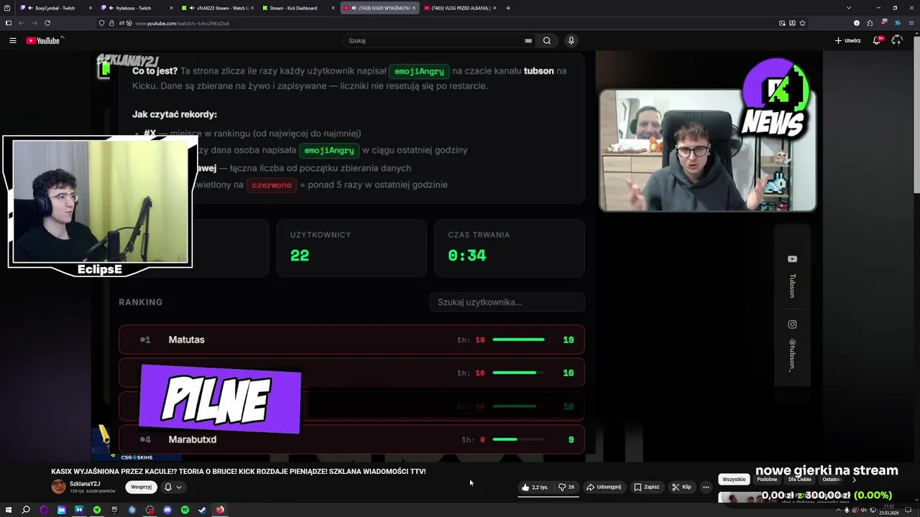Select the Dla Ciebie filter chip
The image size is (920, 517).
coord(800,479)
